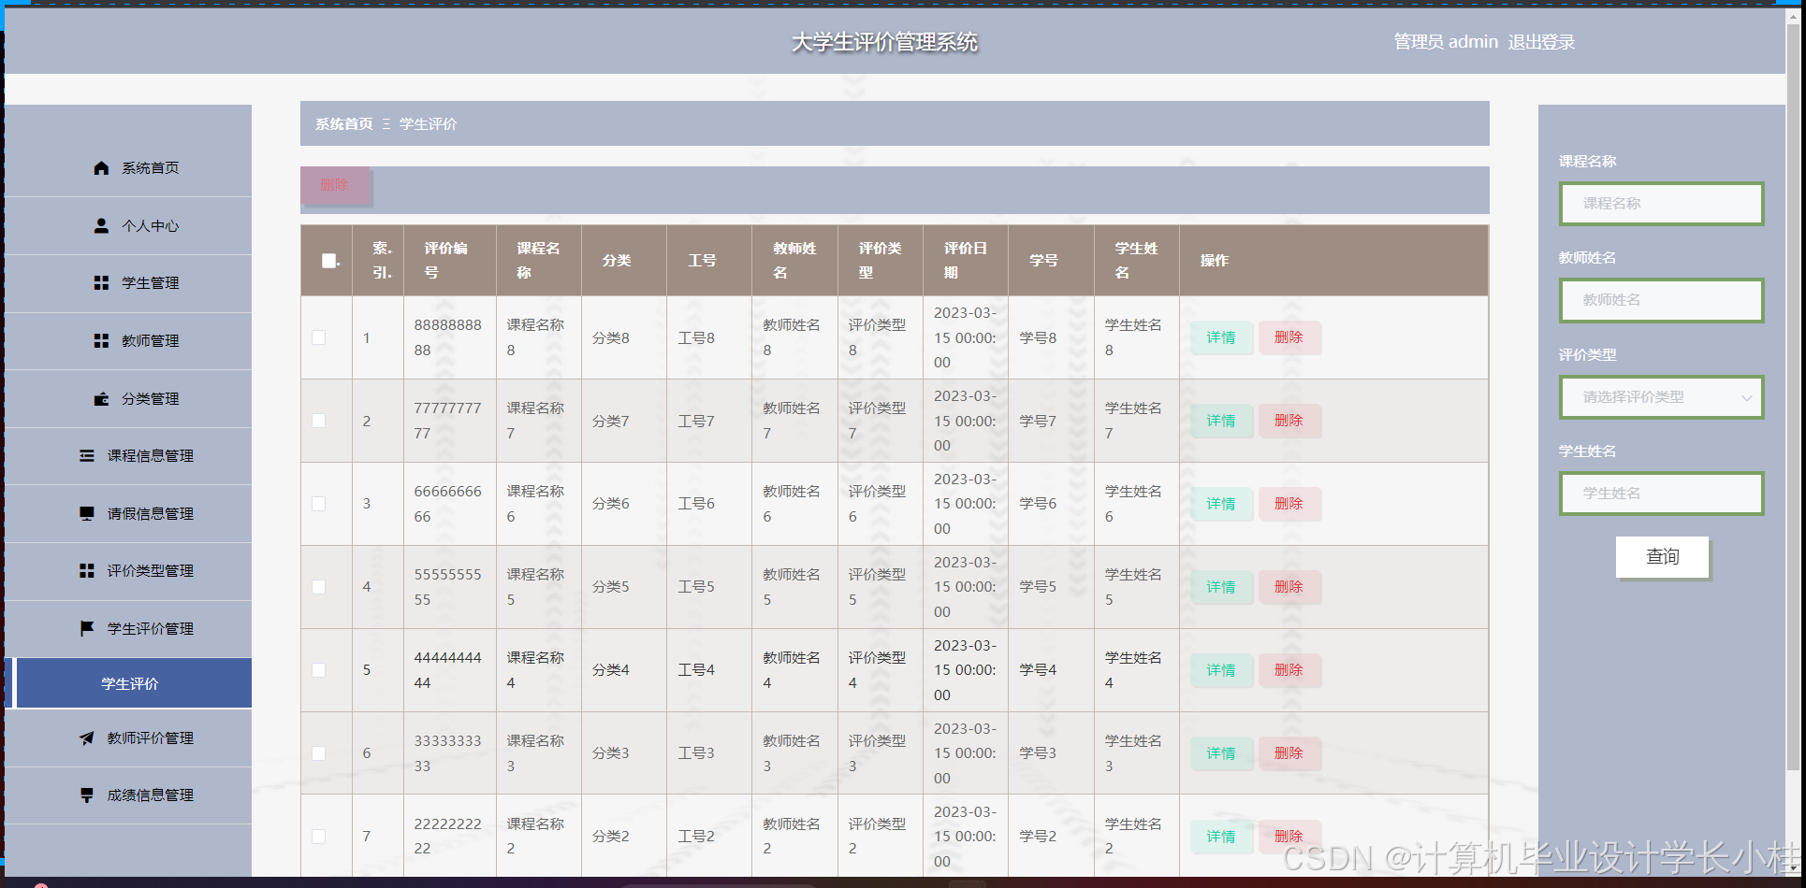Check the row checkbox for 课程名称6
The image size is (1806, 888).
coord(319,504)
